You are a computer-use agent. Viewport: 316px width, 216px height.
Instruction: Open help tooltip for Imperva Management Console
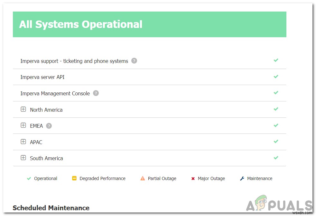point(96,93)
